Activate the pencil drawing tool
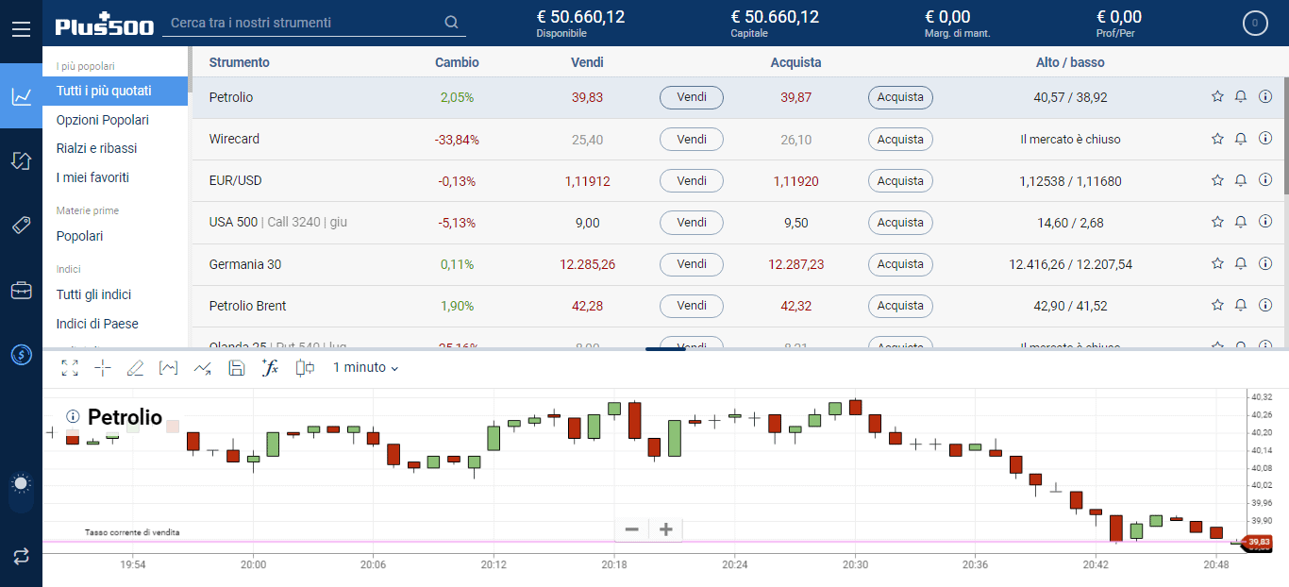1289x587 pixels. click(135, 368)
